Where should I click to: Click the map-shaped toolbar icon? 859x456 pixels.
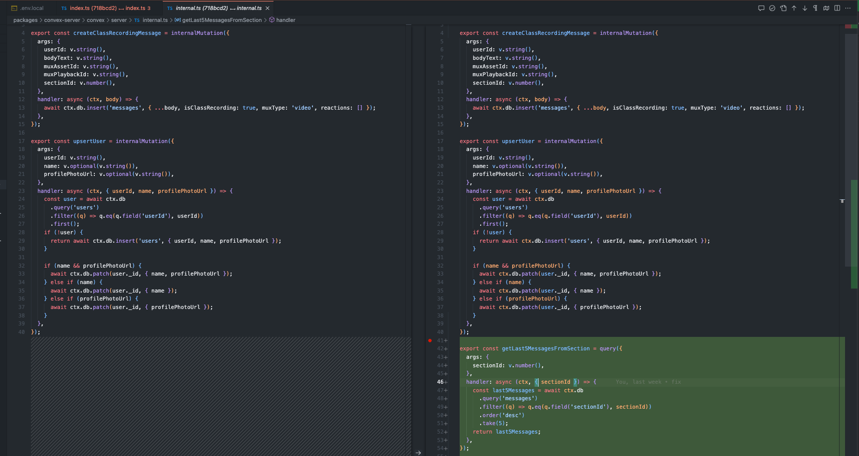[826, 8]
